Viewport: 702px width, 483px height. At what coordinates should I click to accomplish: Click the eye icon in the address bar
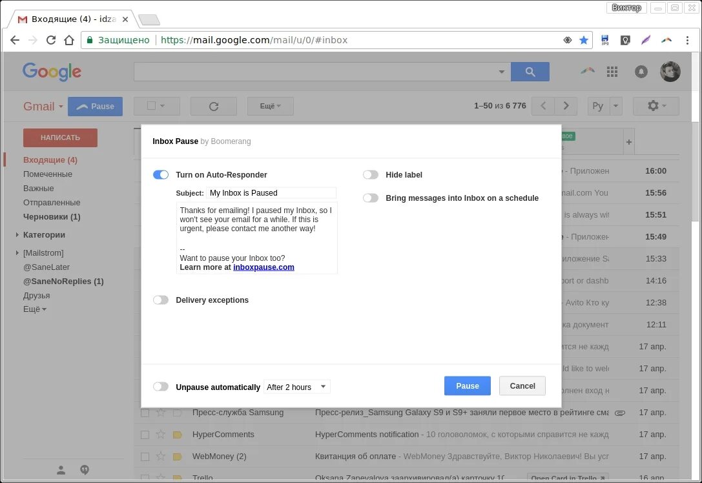tap(567, 40)
